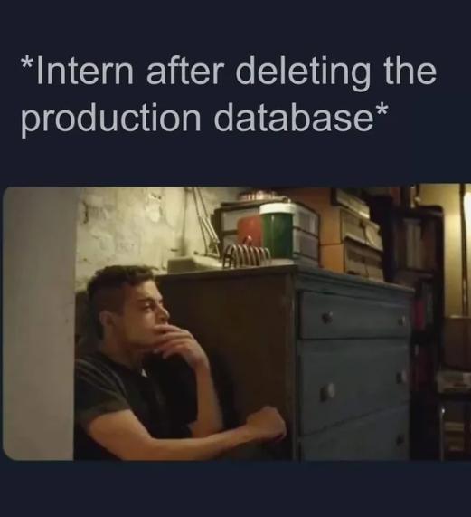Viewport: 471px width, 517px height.
Task: Open the meme image of man sitting
Action: point(237,322)
